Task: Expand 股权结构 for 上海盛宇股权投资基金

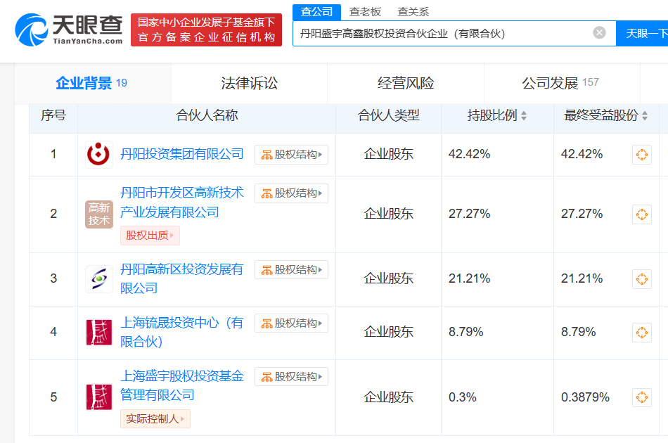Action: 291,377
